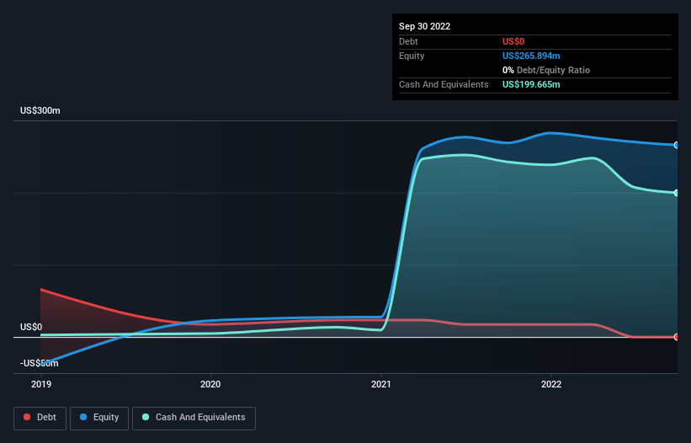Image resolution: width=691 pixels, height=443 pixels.
Task: Click the 2019 x-axis label
Action: pyautogui.click(x=41, y=384)
